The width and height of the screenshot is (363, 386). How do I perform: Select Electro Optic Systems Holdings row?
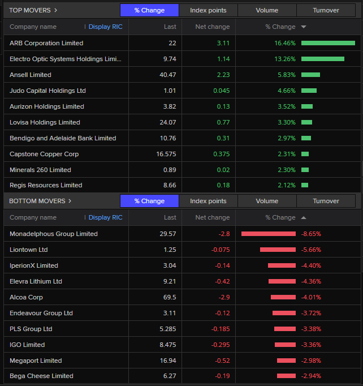pyautogui.click(x=182, y=59)
